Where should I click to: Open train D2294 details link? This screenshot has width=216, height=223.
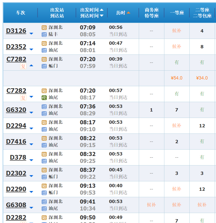(x=16, y=126)
